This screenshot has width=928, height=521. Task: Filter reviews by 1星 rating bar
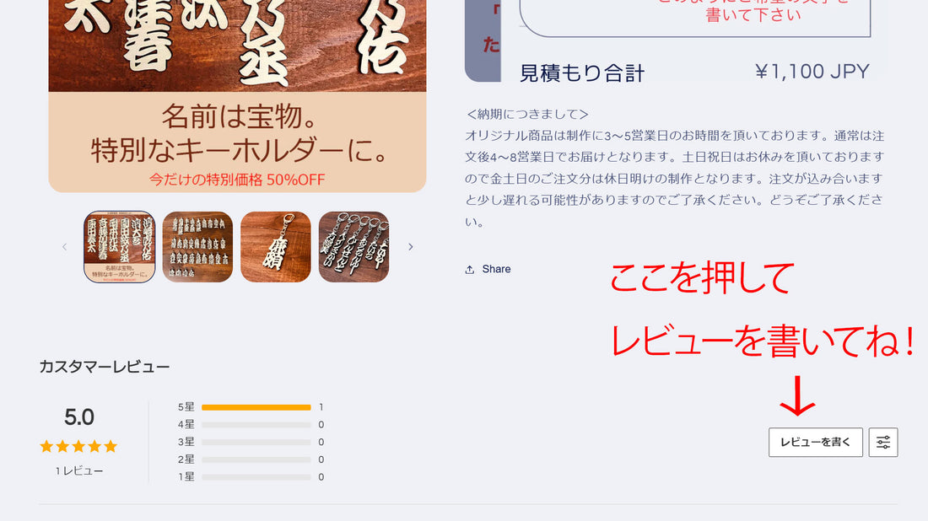[x=251, y=477]
